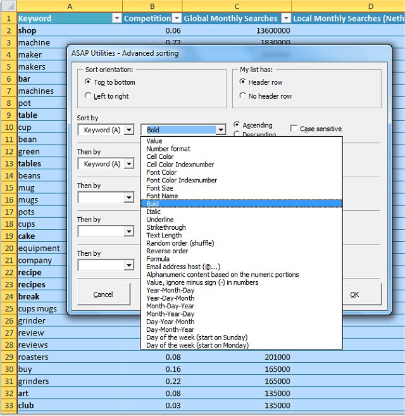405x416 pixels.
Task: Choose Year-Day-Month sort option
Action: [241, 298]
